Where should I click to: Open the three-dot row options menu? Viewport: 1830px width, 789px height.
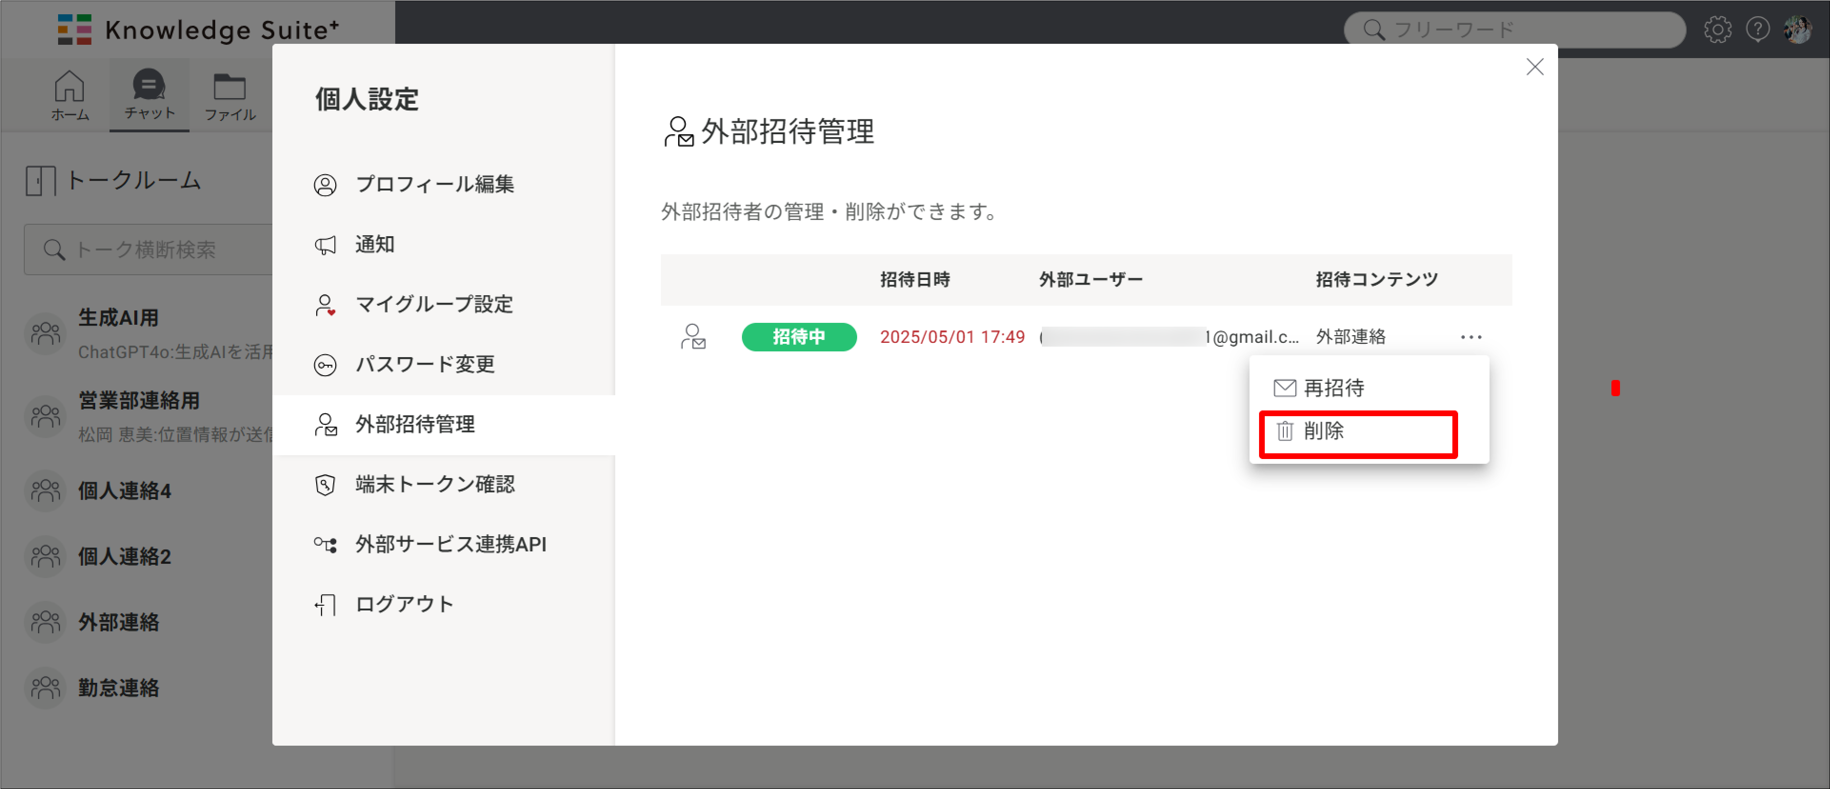click(1470, 337)
